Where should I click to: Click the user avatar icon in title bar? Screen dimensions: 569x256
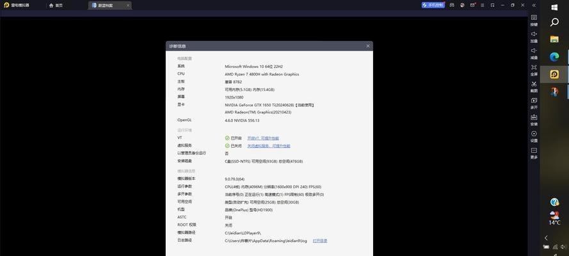pos(462,5)
